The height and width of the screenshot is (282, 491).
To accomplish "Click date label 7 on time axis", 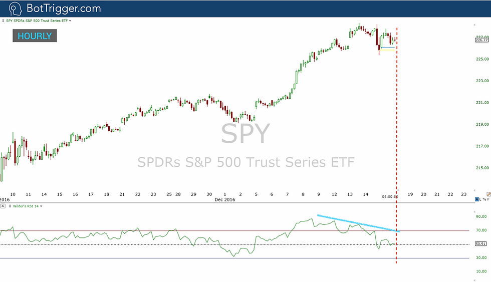I will point(287,194).
